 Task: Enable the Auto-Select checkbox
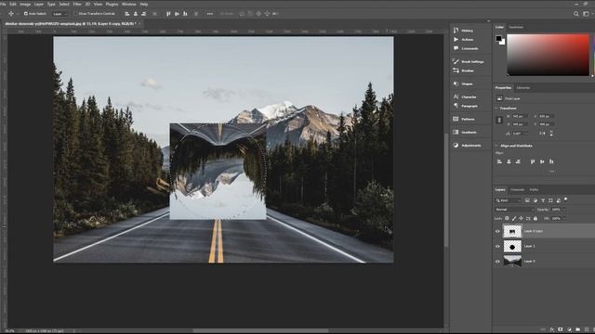(x=26, y=14)
